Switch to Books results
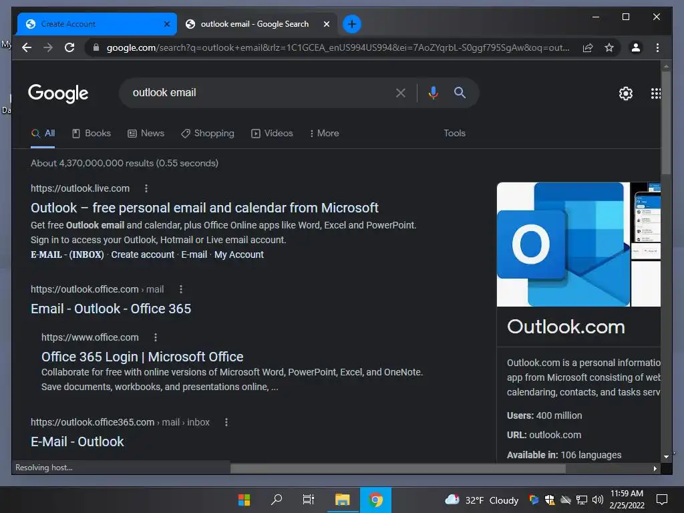 point(91,134)
